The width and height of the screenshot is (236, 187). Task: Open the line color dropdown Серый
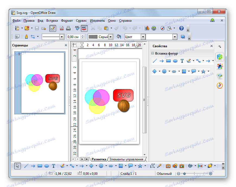[x=111, y=37]
